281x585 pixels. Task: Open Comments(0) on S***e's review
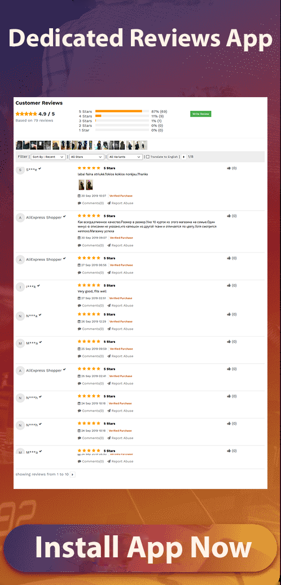point(91,203)
